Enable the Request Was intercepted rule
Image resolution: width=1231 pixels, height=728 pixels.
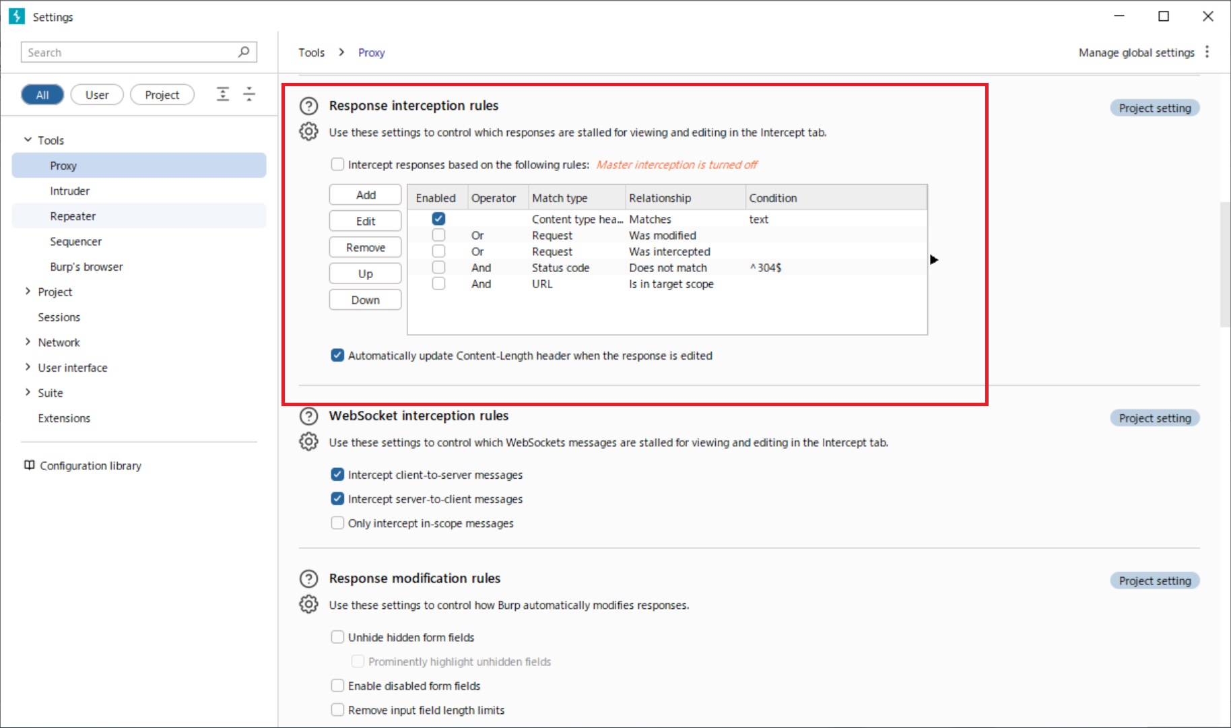click(438, 251)
